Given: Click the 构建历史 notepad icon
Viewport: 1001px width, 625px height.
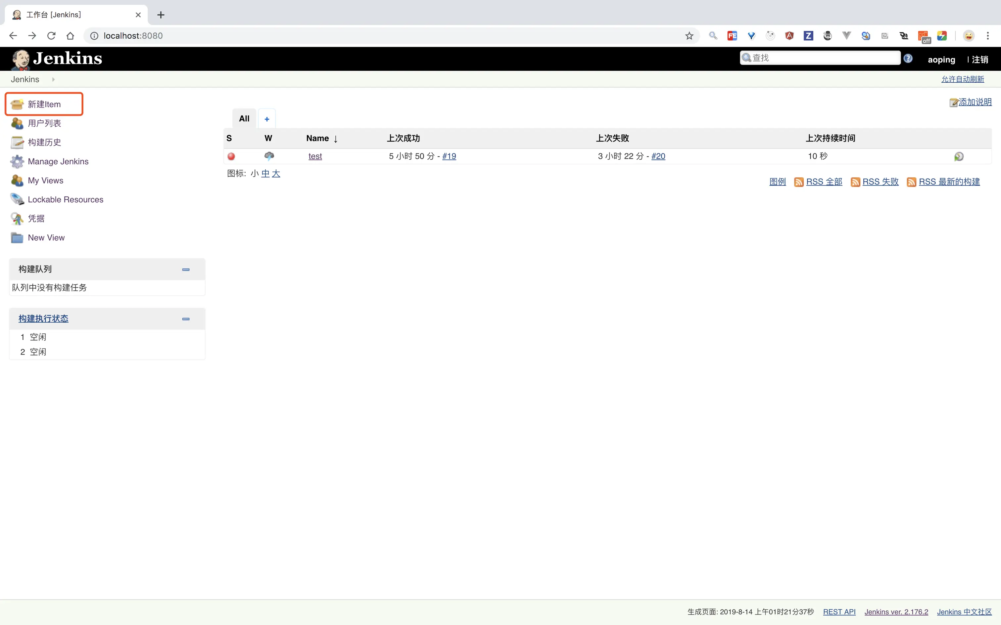Looking at the screenshot, I should coord(17,142).
